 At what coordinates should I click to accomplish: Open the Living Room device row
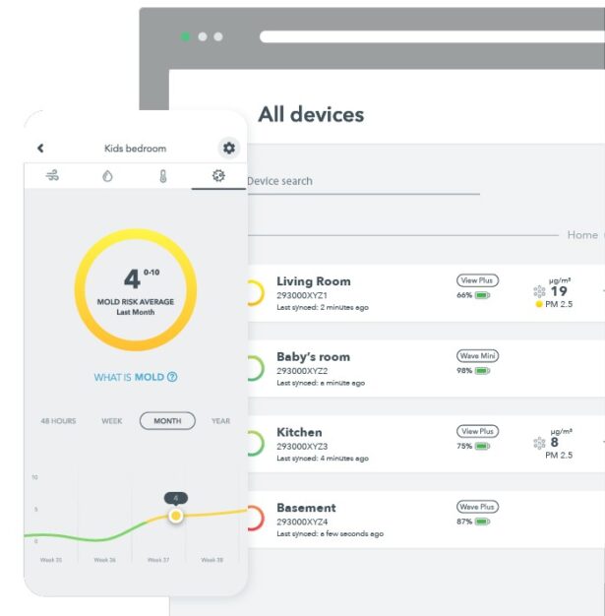click(426, 293)
